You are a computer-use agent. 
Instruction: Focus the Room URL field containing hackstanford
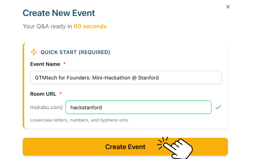(x=138, y=107)
